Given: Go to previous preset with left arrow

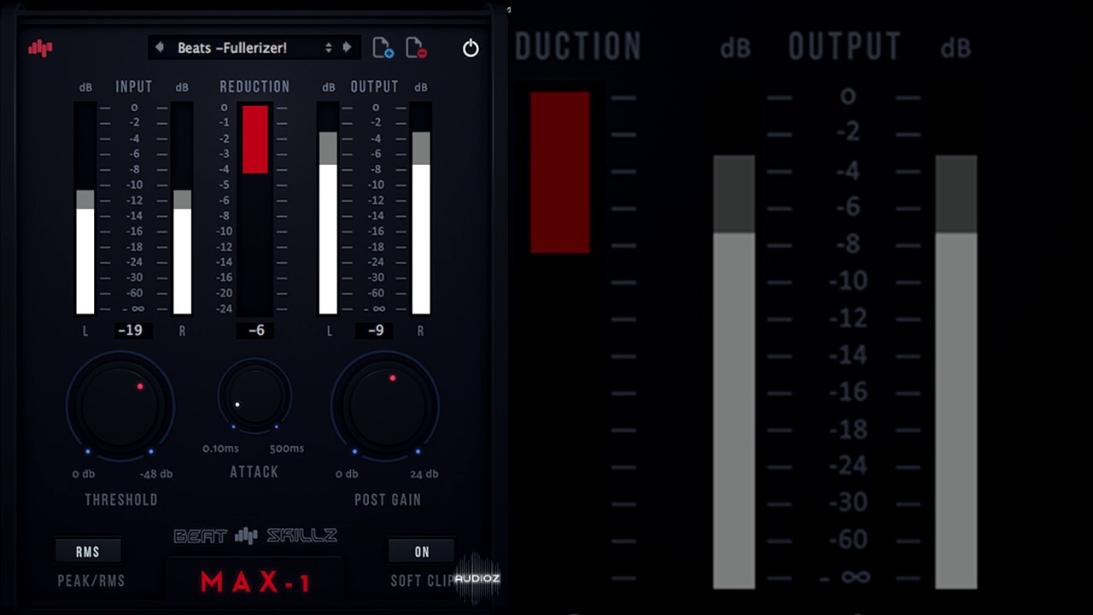Looking at the screenshot, I should click(x=160, y=47).
